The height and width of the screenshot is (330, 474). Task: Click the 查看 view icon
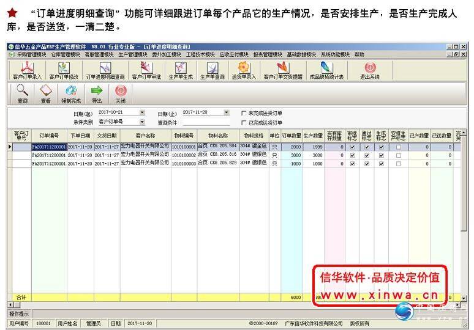pyautogui.click(x=46, y=94)
